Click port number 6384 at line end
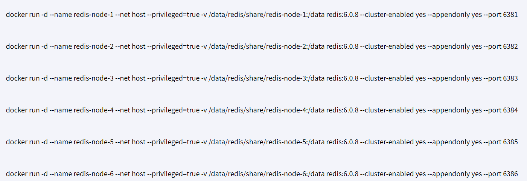 click(x=510, y=110)
